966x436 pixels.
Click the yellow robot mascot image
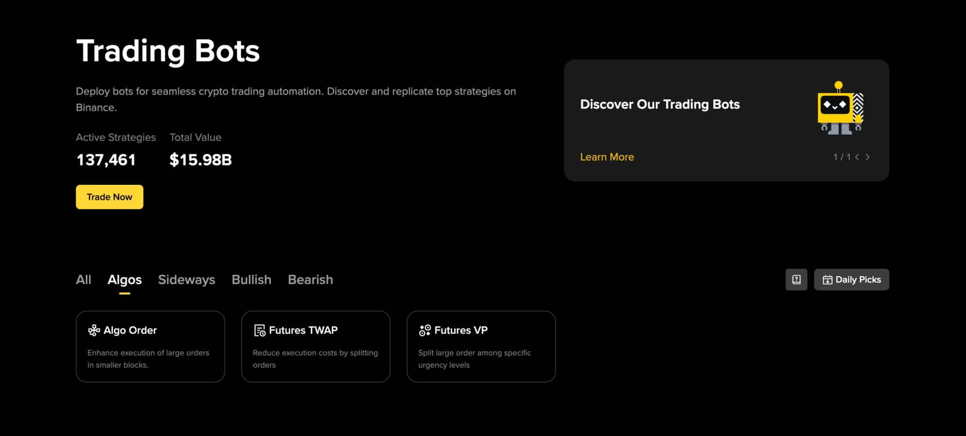(841, 108)
